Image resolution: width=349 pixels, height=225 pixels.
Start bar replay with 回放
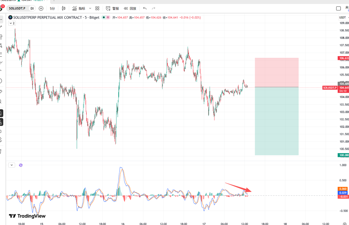click(130, 8)
